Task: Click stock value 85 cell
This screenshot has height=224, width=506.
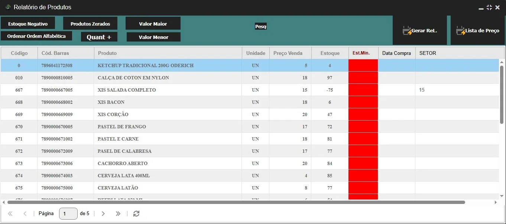Action: [330, 175]
